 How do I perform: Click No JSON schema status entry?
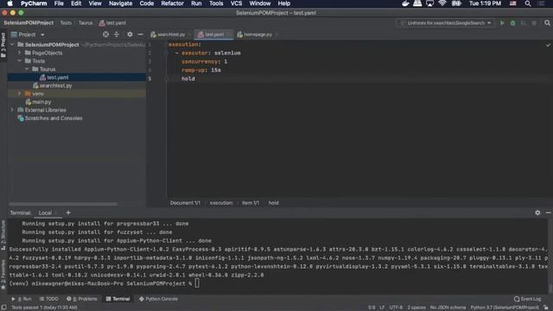click(448, 308)
